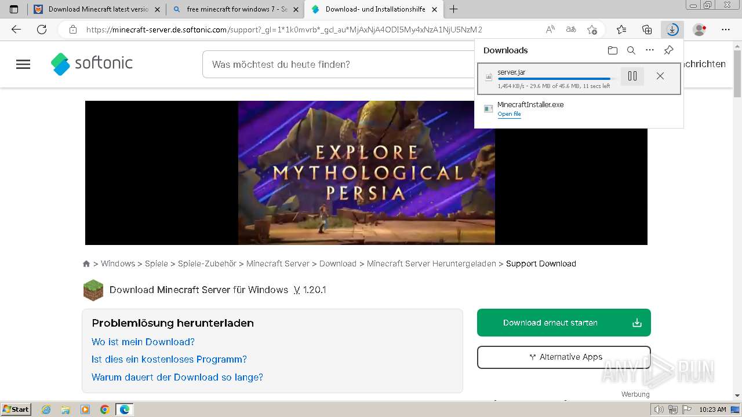This screenshot has height=417, width=742.
Task: Go to Minecraft Server Heruntergeladen breadcrumb
Action: (x=431, y=264)
